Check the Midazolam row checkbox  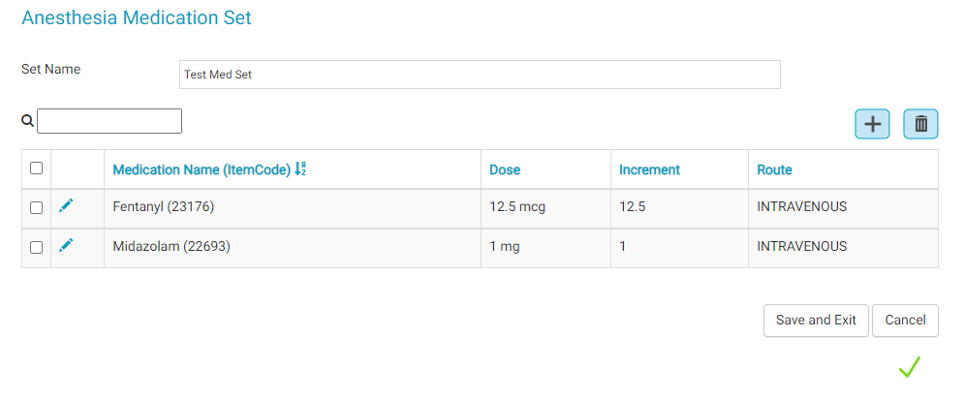(37, 247)
